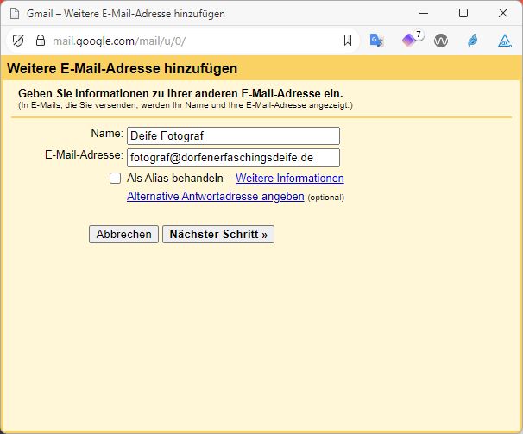Open the Google Translate extension
Image resolution: width=523 pixels, height=434 pixels.
pos(376,41)
